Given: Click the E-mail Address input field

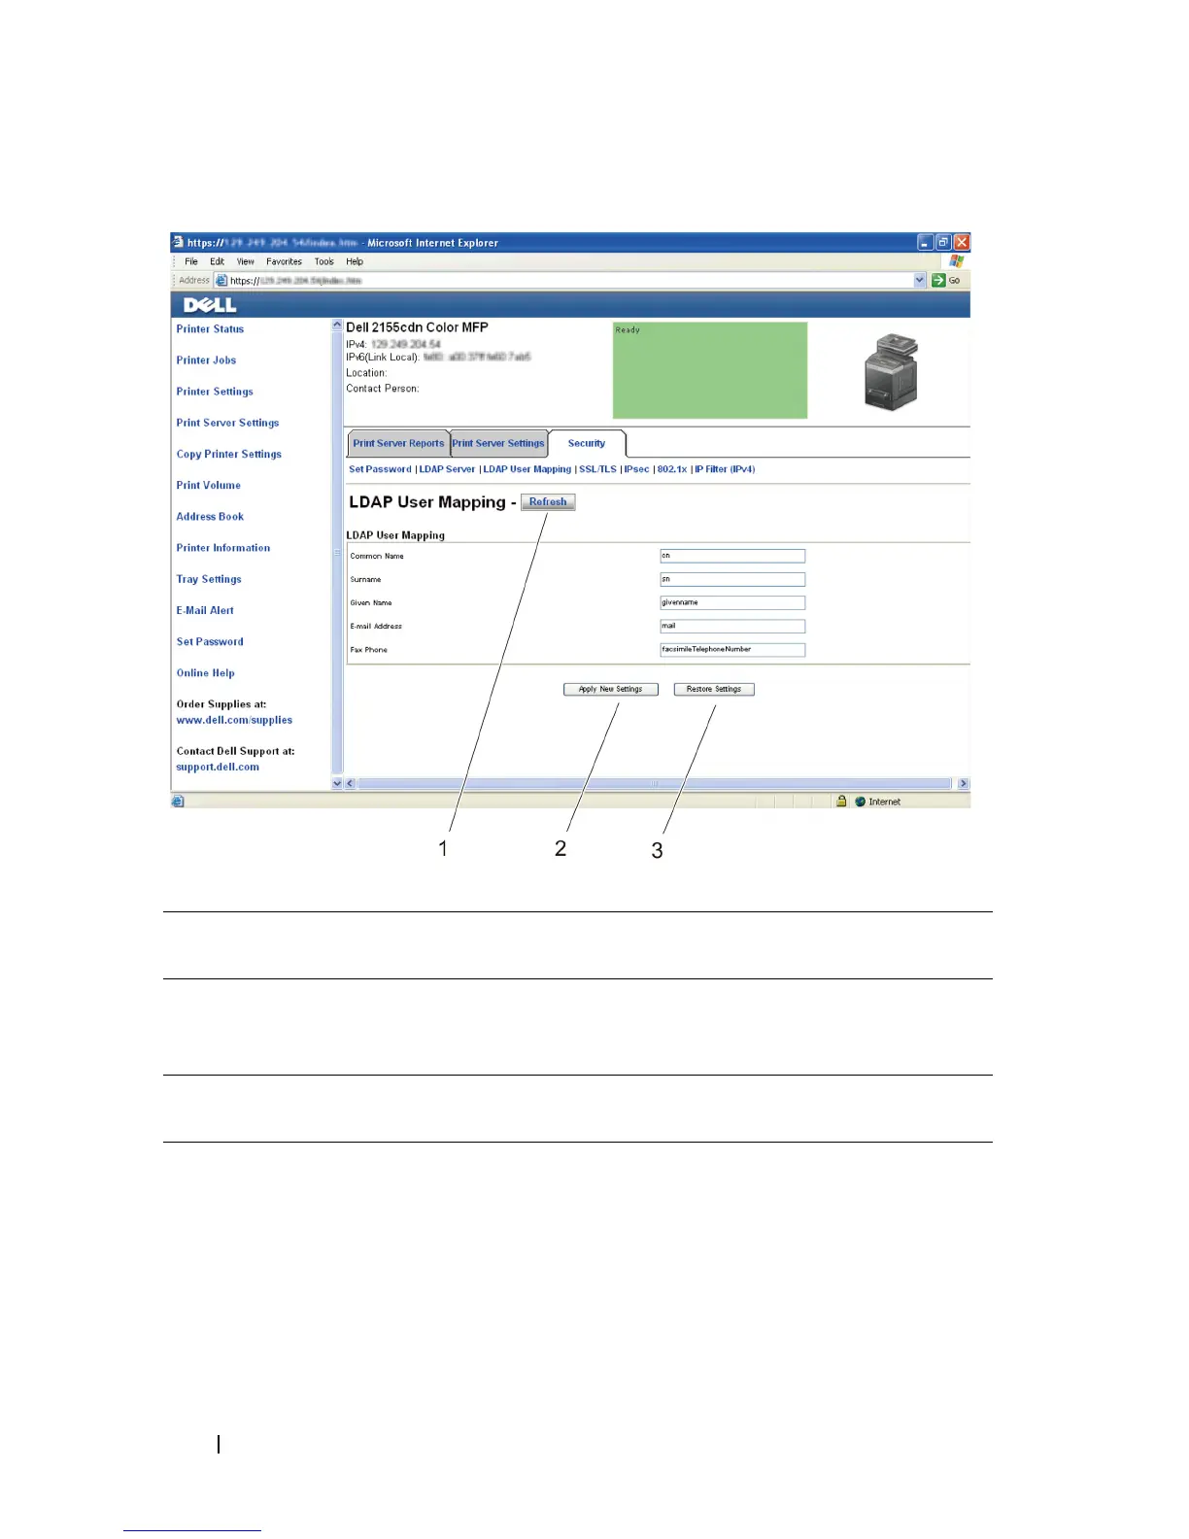Looking at the screenshot, I should coord(732,626).
